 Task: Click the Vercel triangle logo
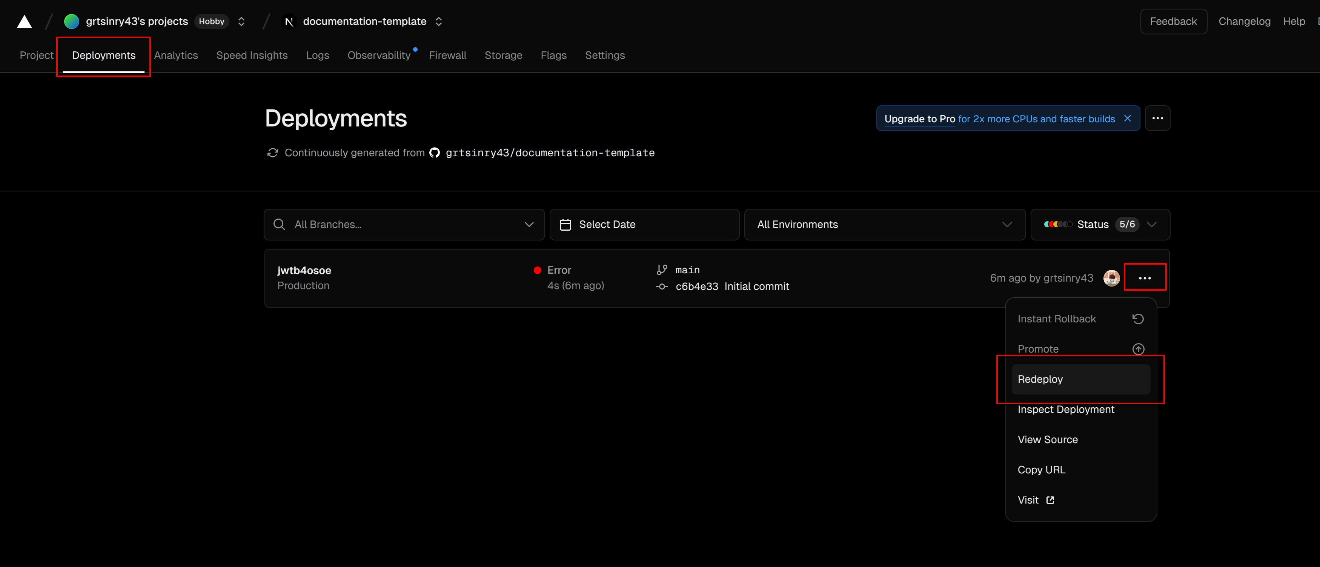(x=24, y=22)
